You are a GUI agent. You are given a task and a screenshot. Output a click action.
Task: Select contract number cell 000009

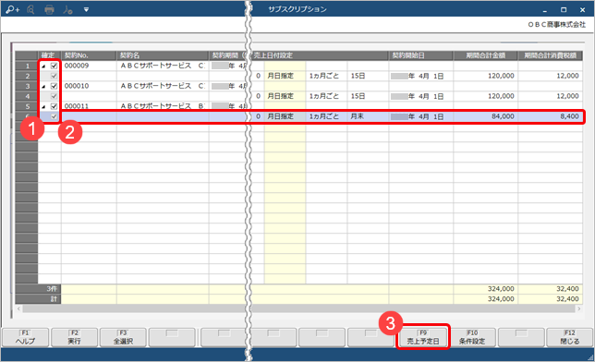[x=89, y=66]
